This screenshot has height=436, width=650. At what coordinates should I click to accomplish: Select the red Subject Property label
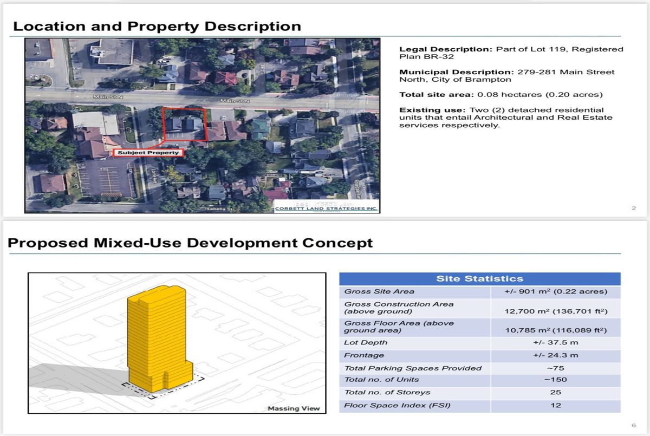[148, 153]
